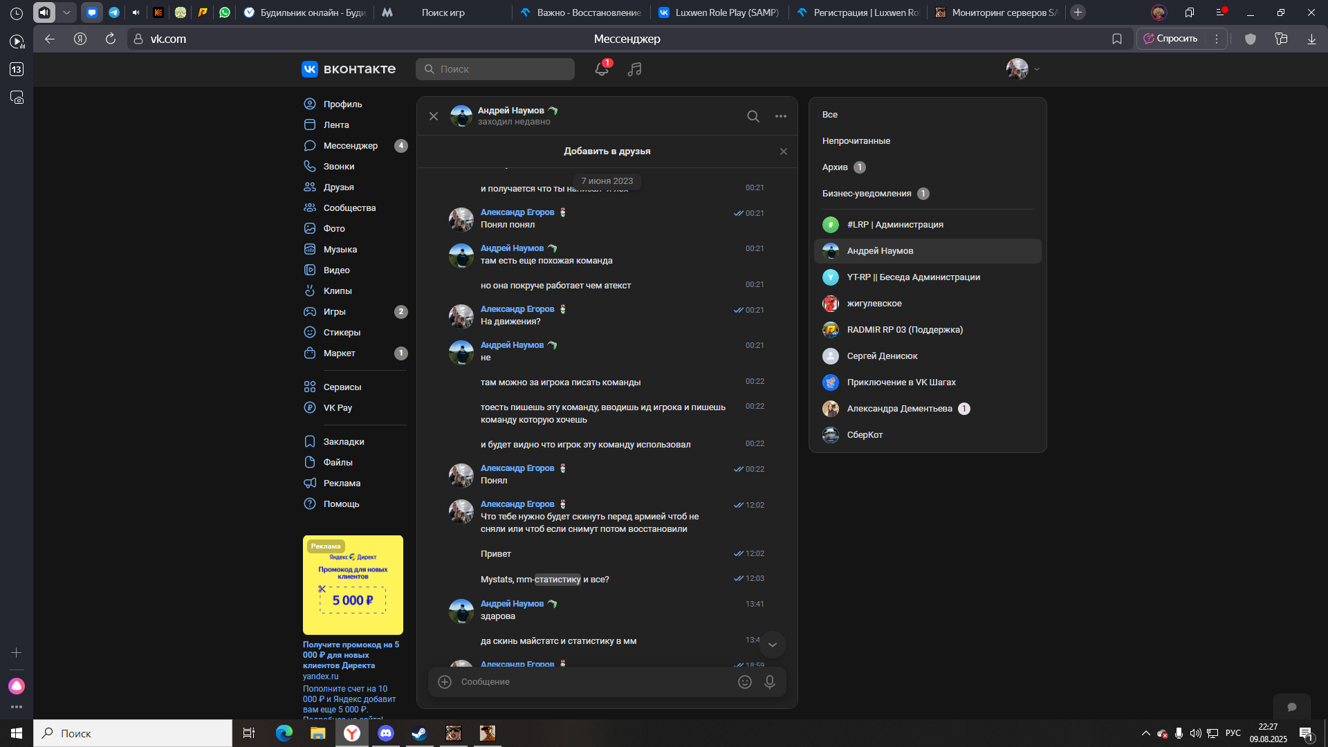Open the жигулевское conversation
1328x747 pixels.
click(x=874, y=304)
